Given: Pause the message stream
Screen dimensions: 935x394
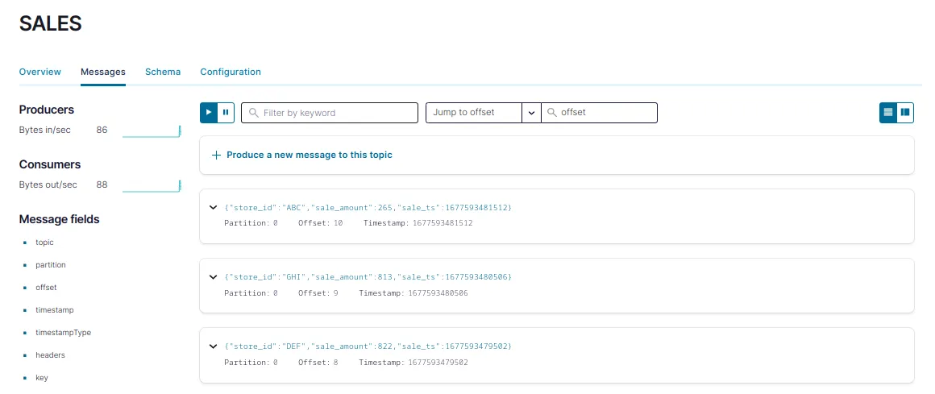Looking at the screenshot, I should tap(226, 113).
